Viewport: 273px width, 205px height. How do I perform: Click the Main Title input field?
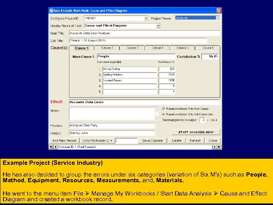pyautogui.click(x=144, y=33)
